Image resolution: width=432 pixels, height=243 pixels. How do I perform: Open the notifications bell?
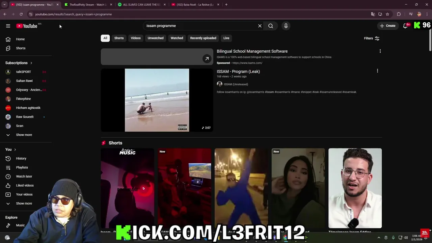pos(405,26)
